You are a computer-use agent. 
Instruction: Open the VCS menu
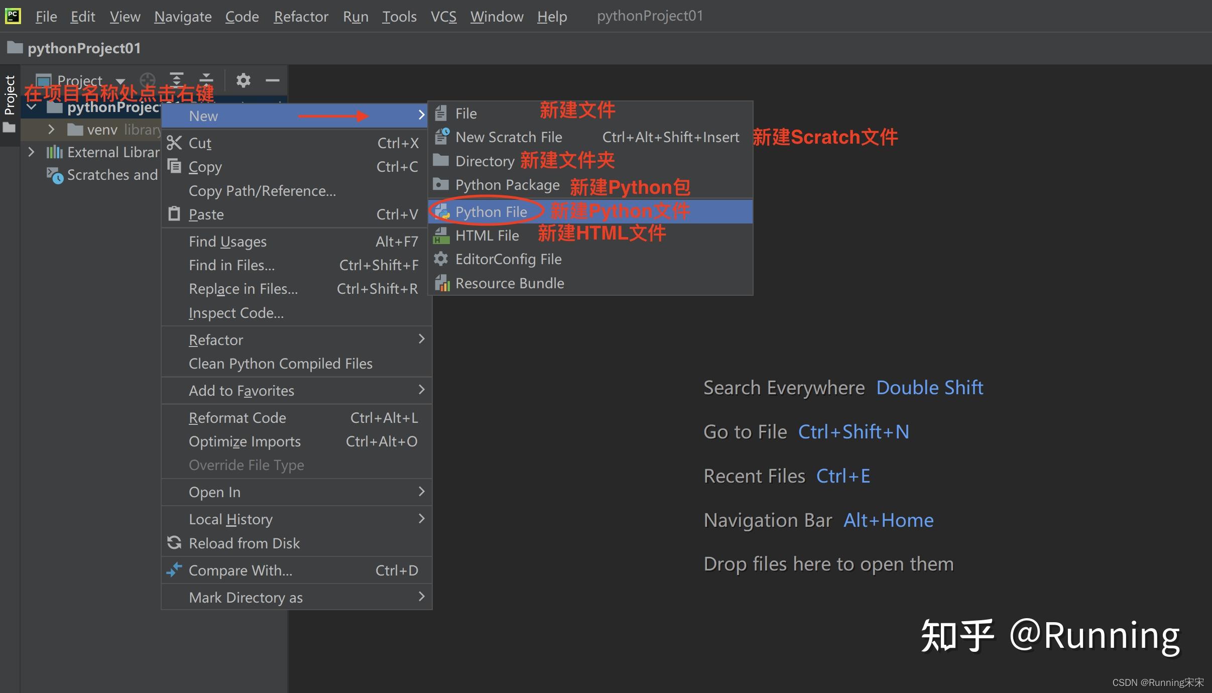(x=443, y=16)
